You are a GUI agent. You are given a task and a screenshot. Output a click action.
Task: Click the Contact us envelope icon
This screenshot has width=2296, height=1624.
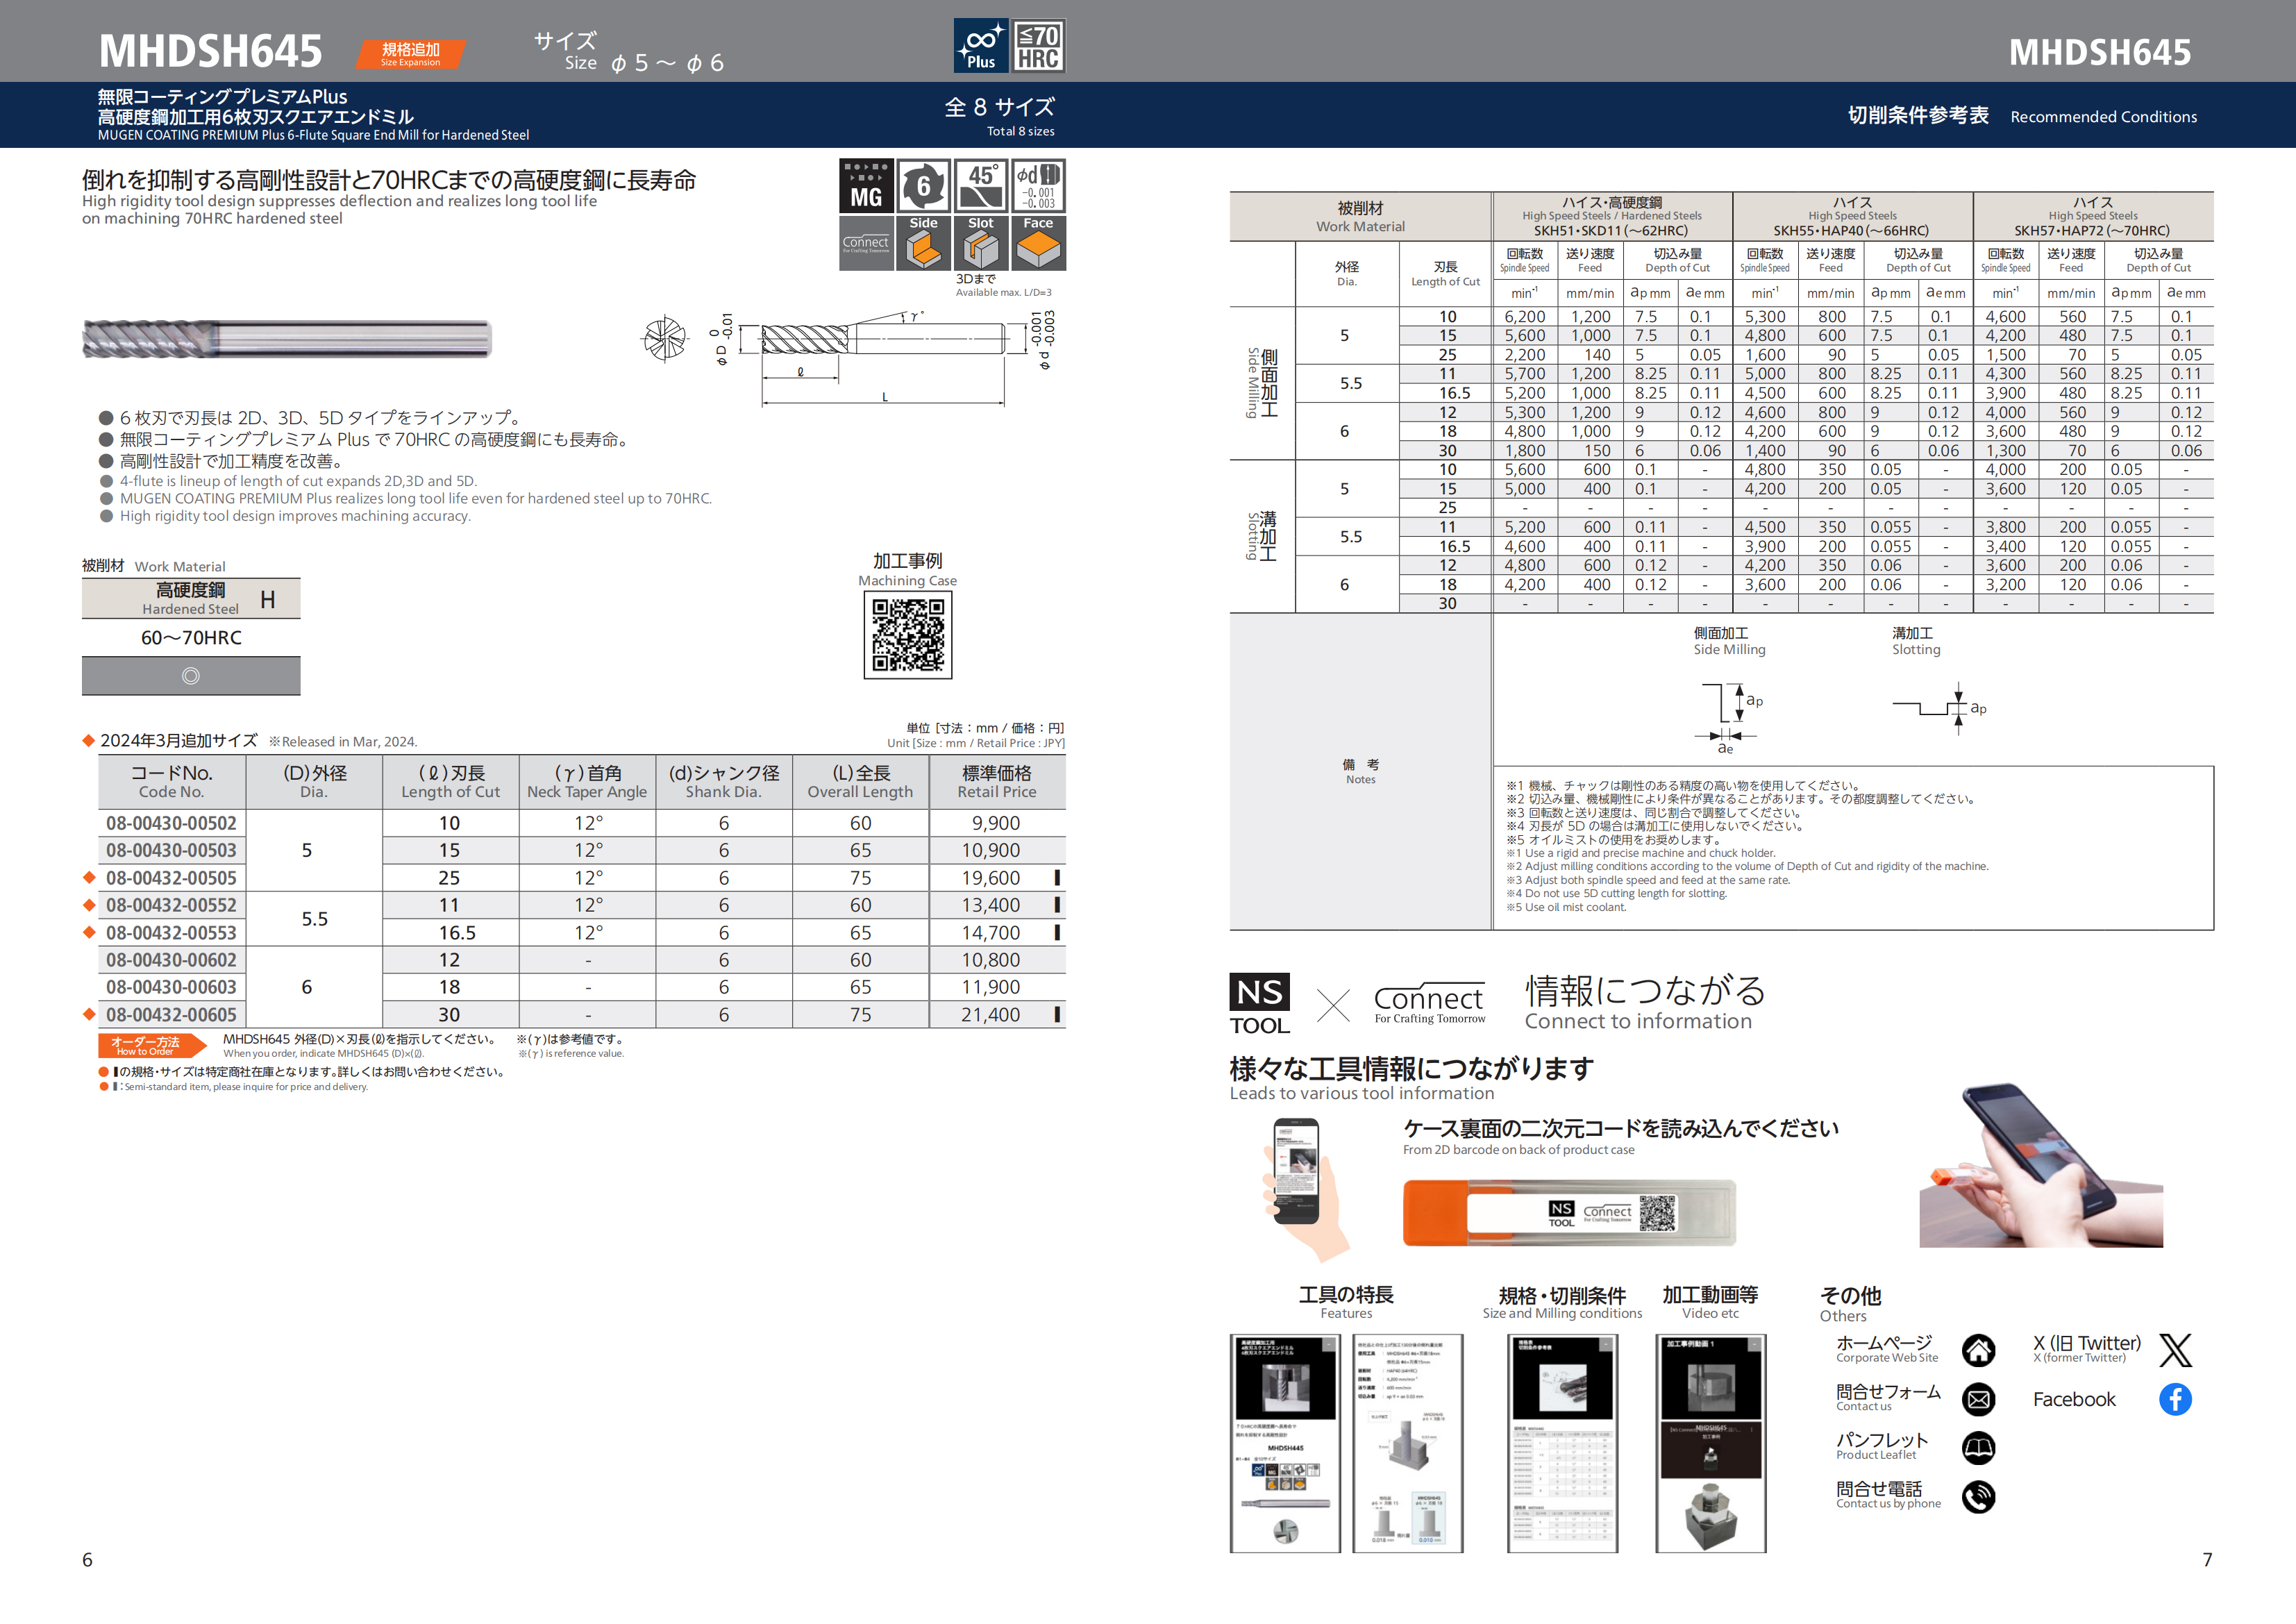click(1977, 1400)
